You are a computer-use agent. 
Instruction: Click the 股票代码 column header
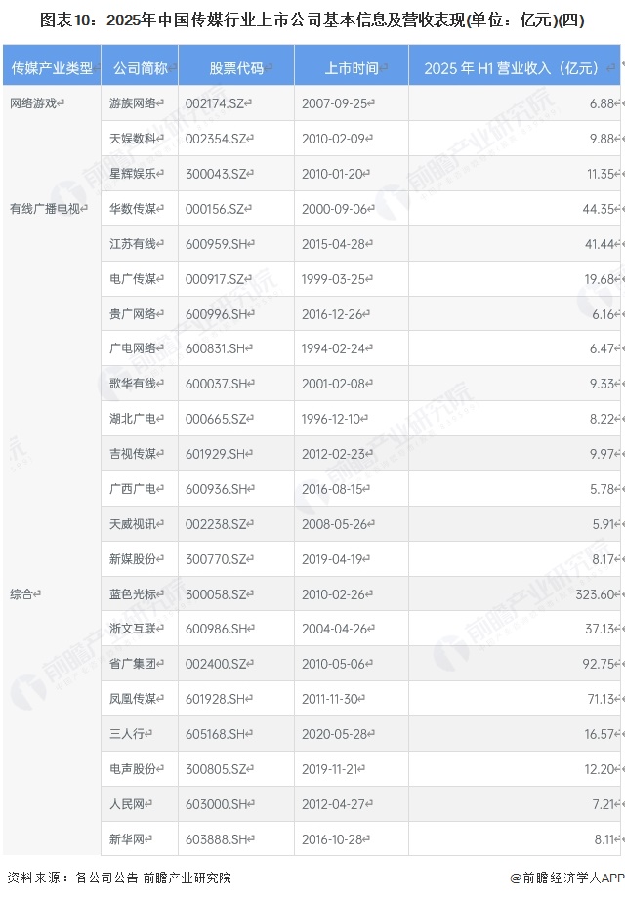pyautogui.click(x=235, y=68)
